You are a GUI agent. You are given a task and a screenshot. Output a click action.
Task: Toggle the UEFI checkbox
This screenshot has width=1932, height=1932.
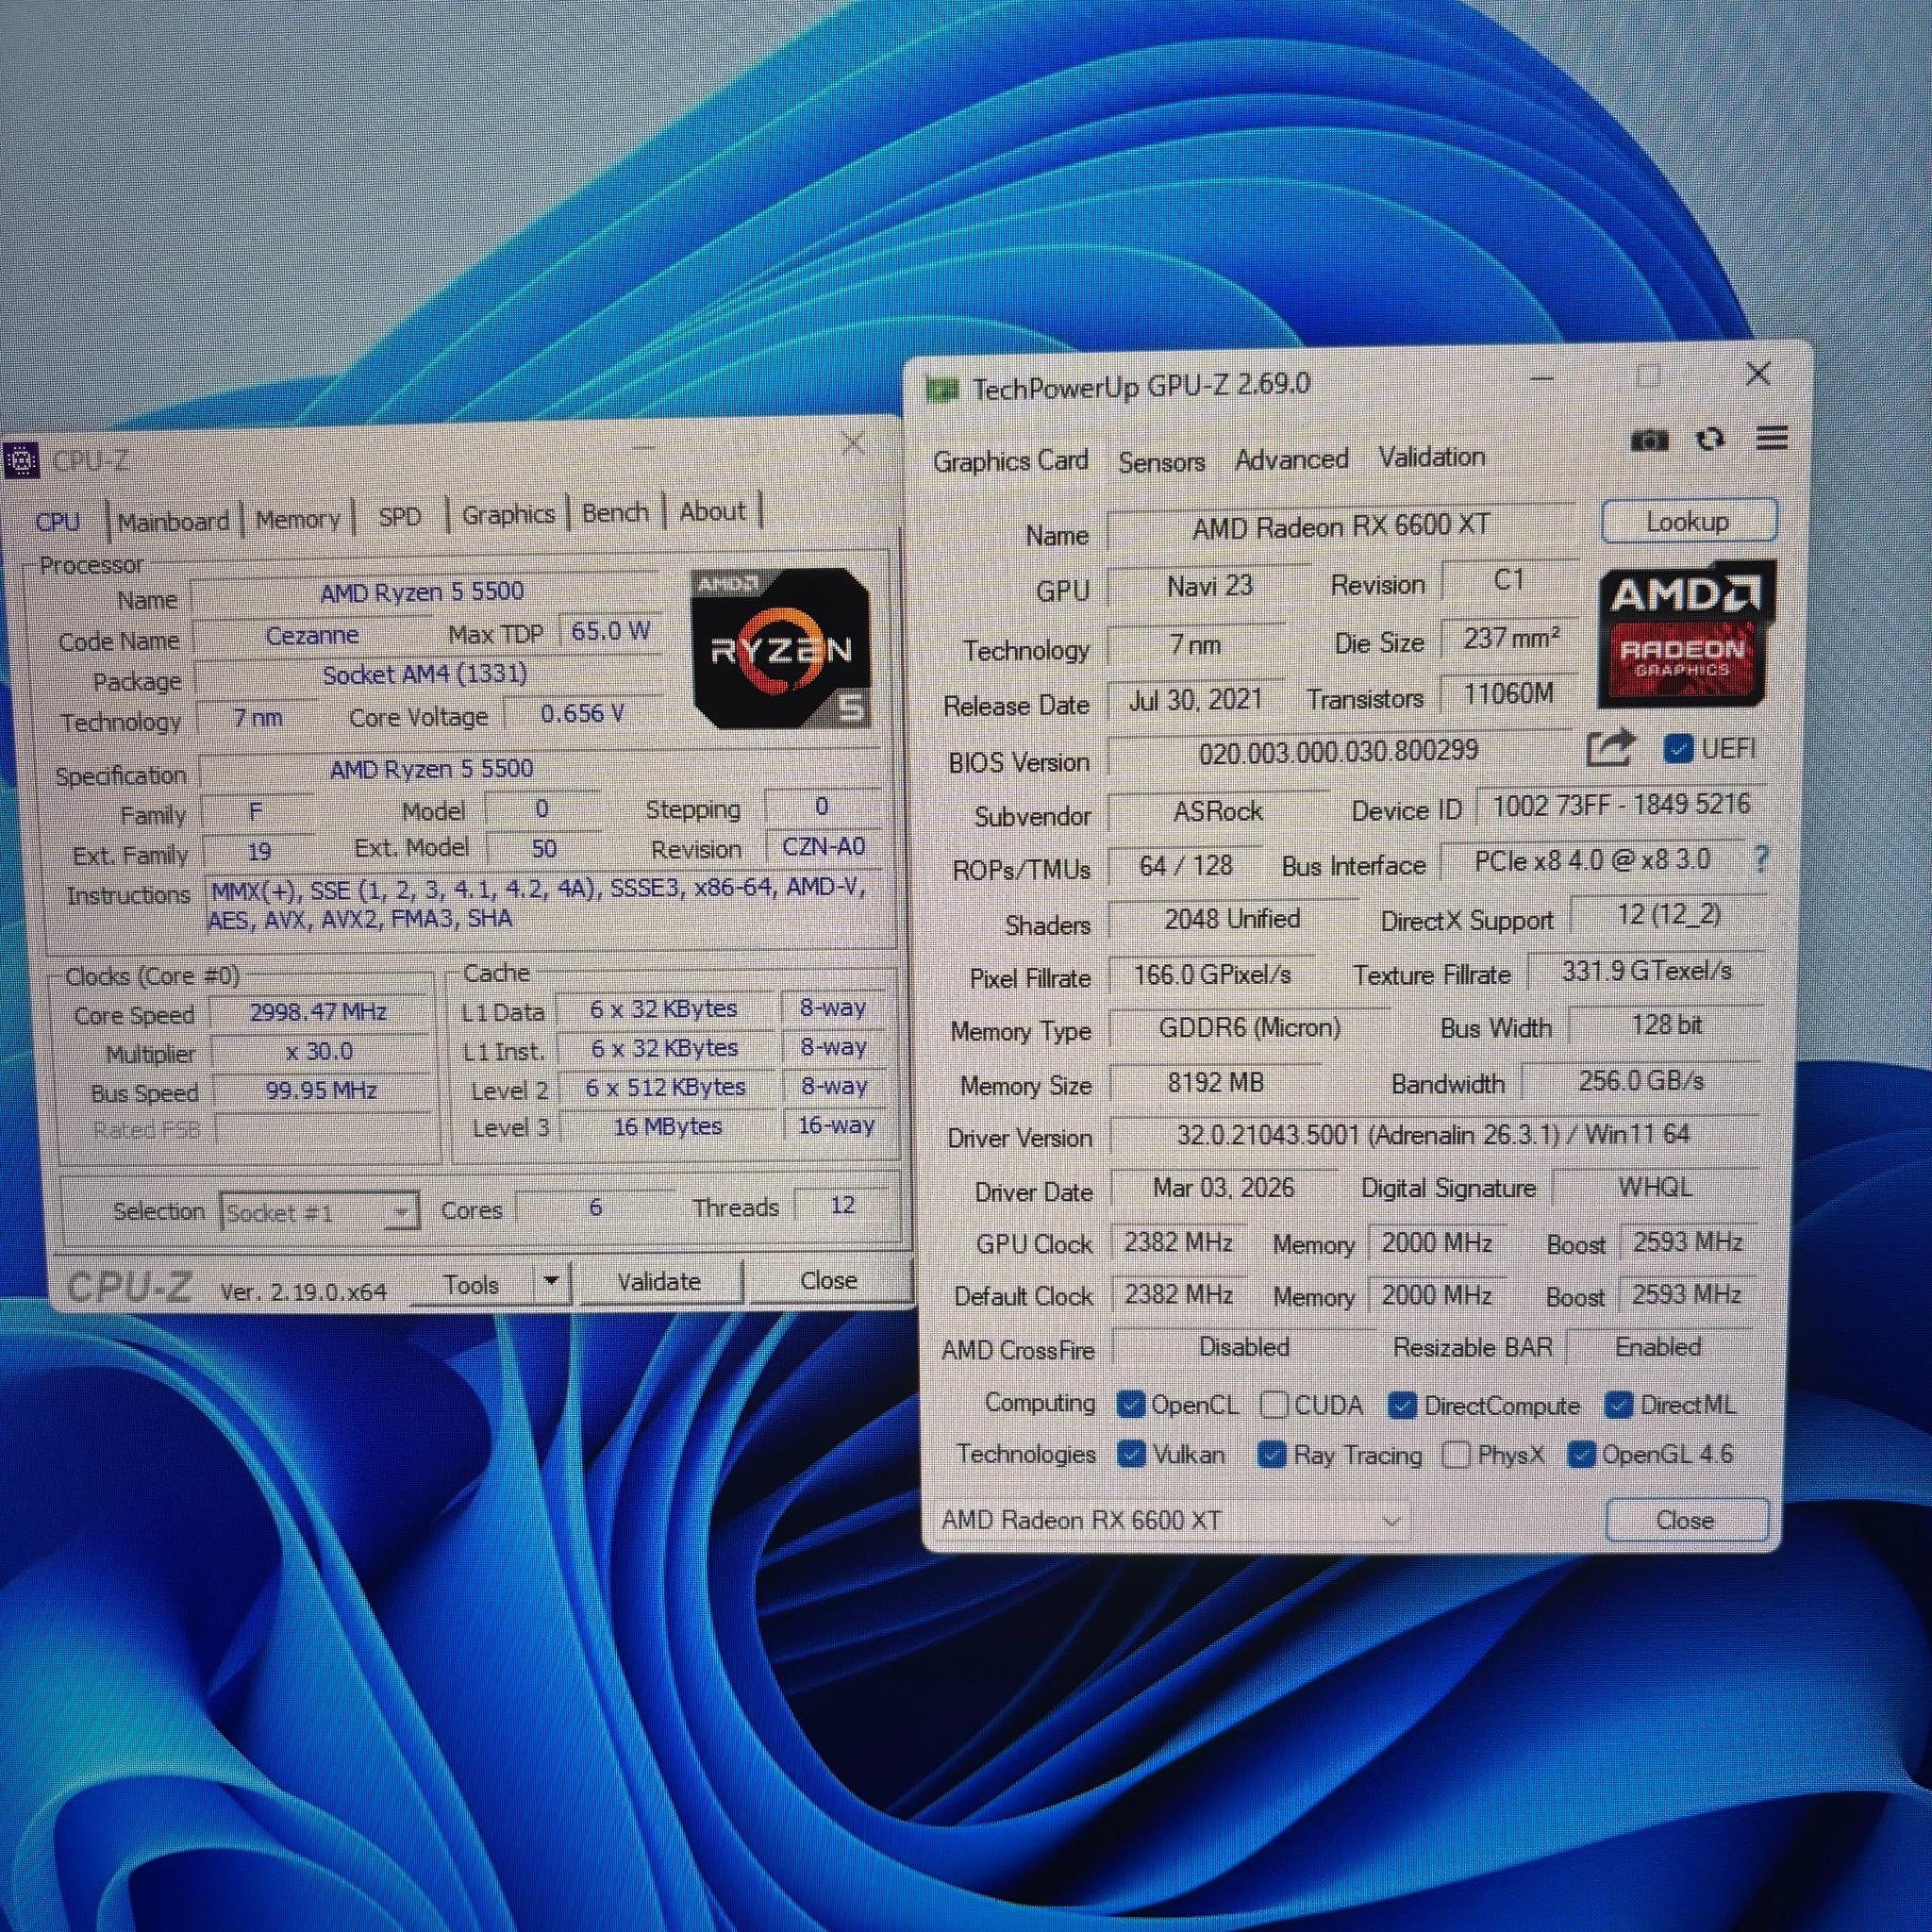point(1677,749)
